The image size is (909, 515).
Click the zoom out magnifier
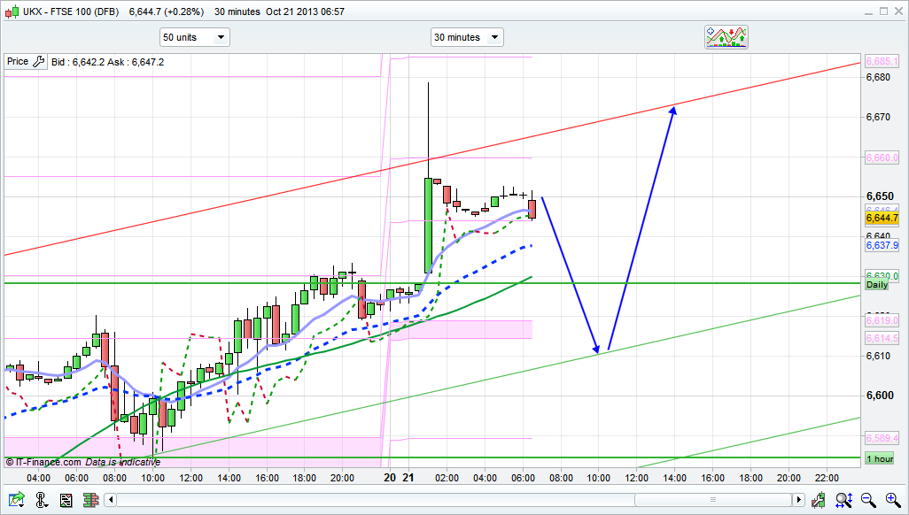pyautogui.click(x=869, y=500)
